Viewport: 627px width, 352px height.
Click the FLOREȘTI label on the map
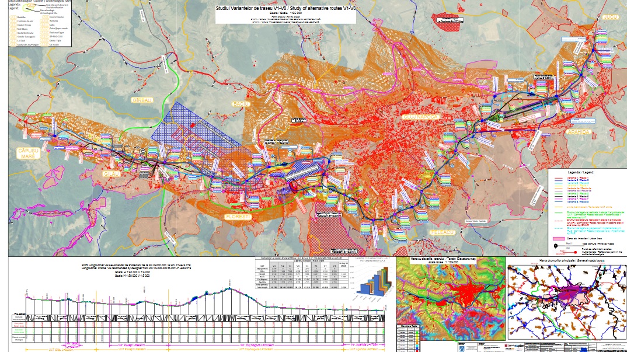click(x=238, y=217)
